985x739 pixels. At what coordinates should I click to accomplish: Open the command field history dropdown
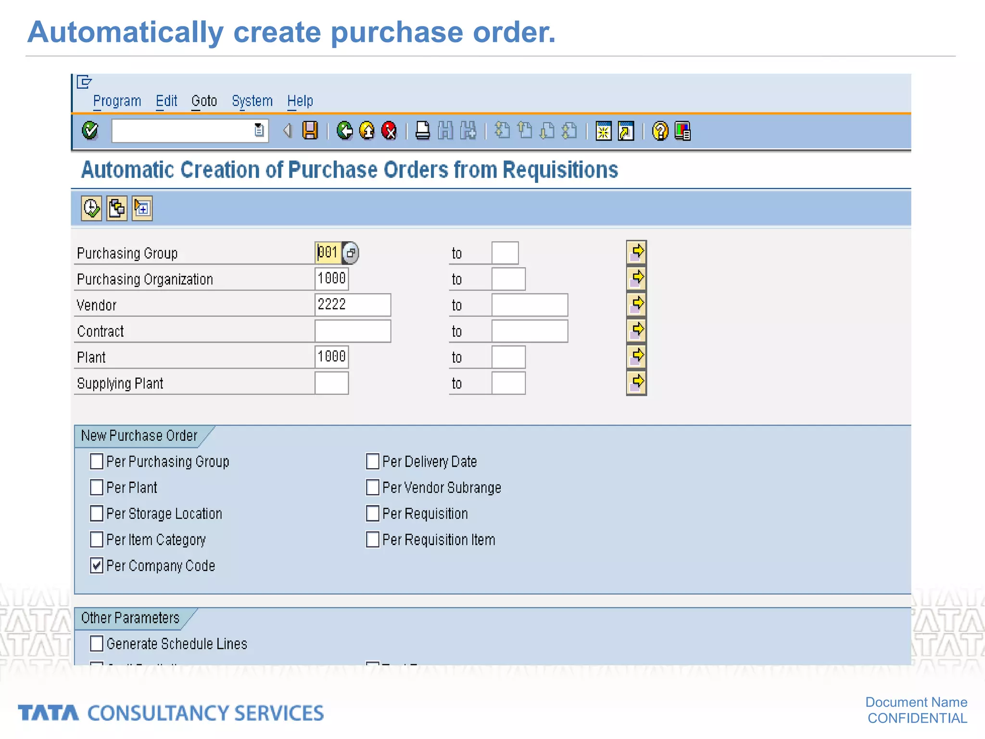click(x=259, y=130)
